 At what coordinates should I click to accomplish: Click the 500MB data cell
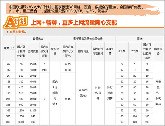(x=33, y=88)
